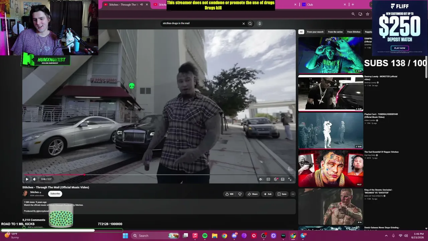Image resolution: width=428 pixels, height=241 pixels.
Task: Open the Stitches channel name link
Action: [34, 192]
